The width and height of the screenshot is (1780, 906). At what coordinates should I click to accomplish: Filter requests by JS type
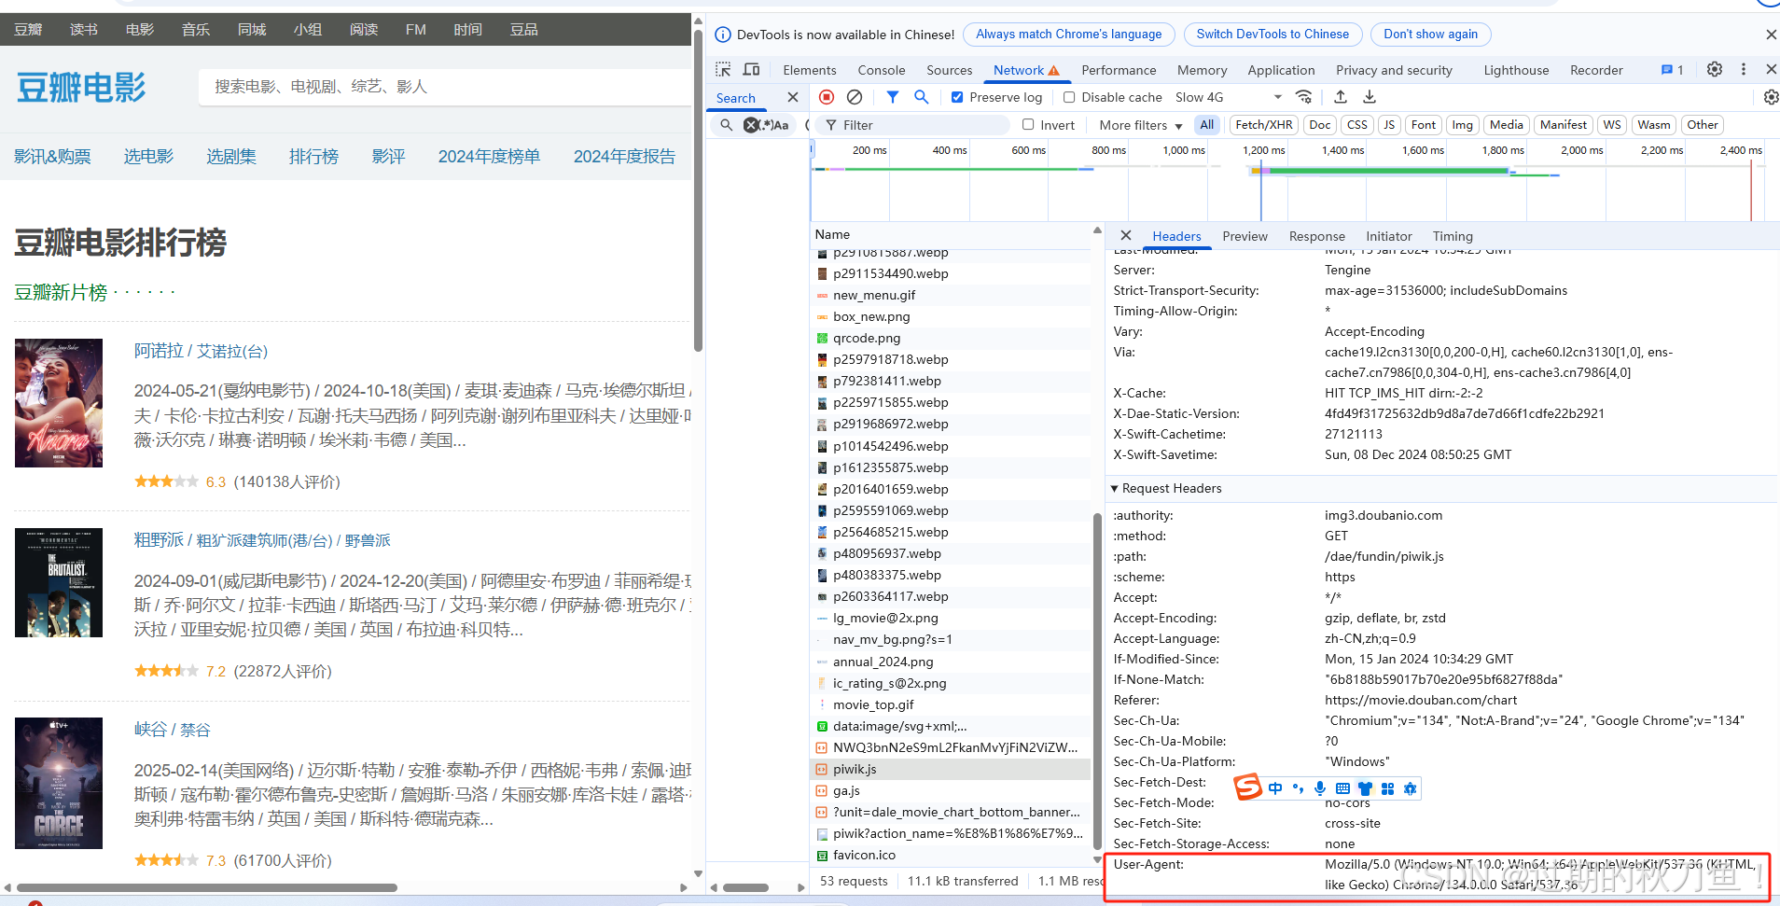coord(1389,125)
